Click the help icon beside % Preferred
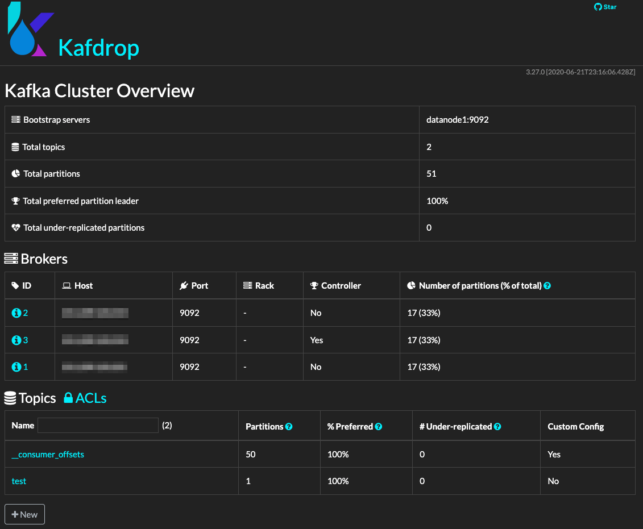This screenshot has height=529, width=643. click(379, 427)
